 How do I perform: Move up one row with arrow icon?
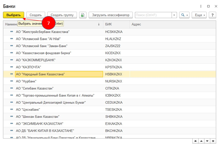click(201, 141)
